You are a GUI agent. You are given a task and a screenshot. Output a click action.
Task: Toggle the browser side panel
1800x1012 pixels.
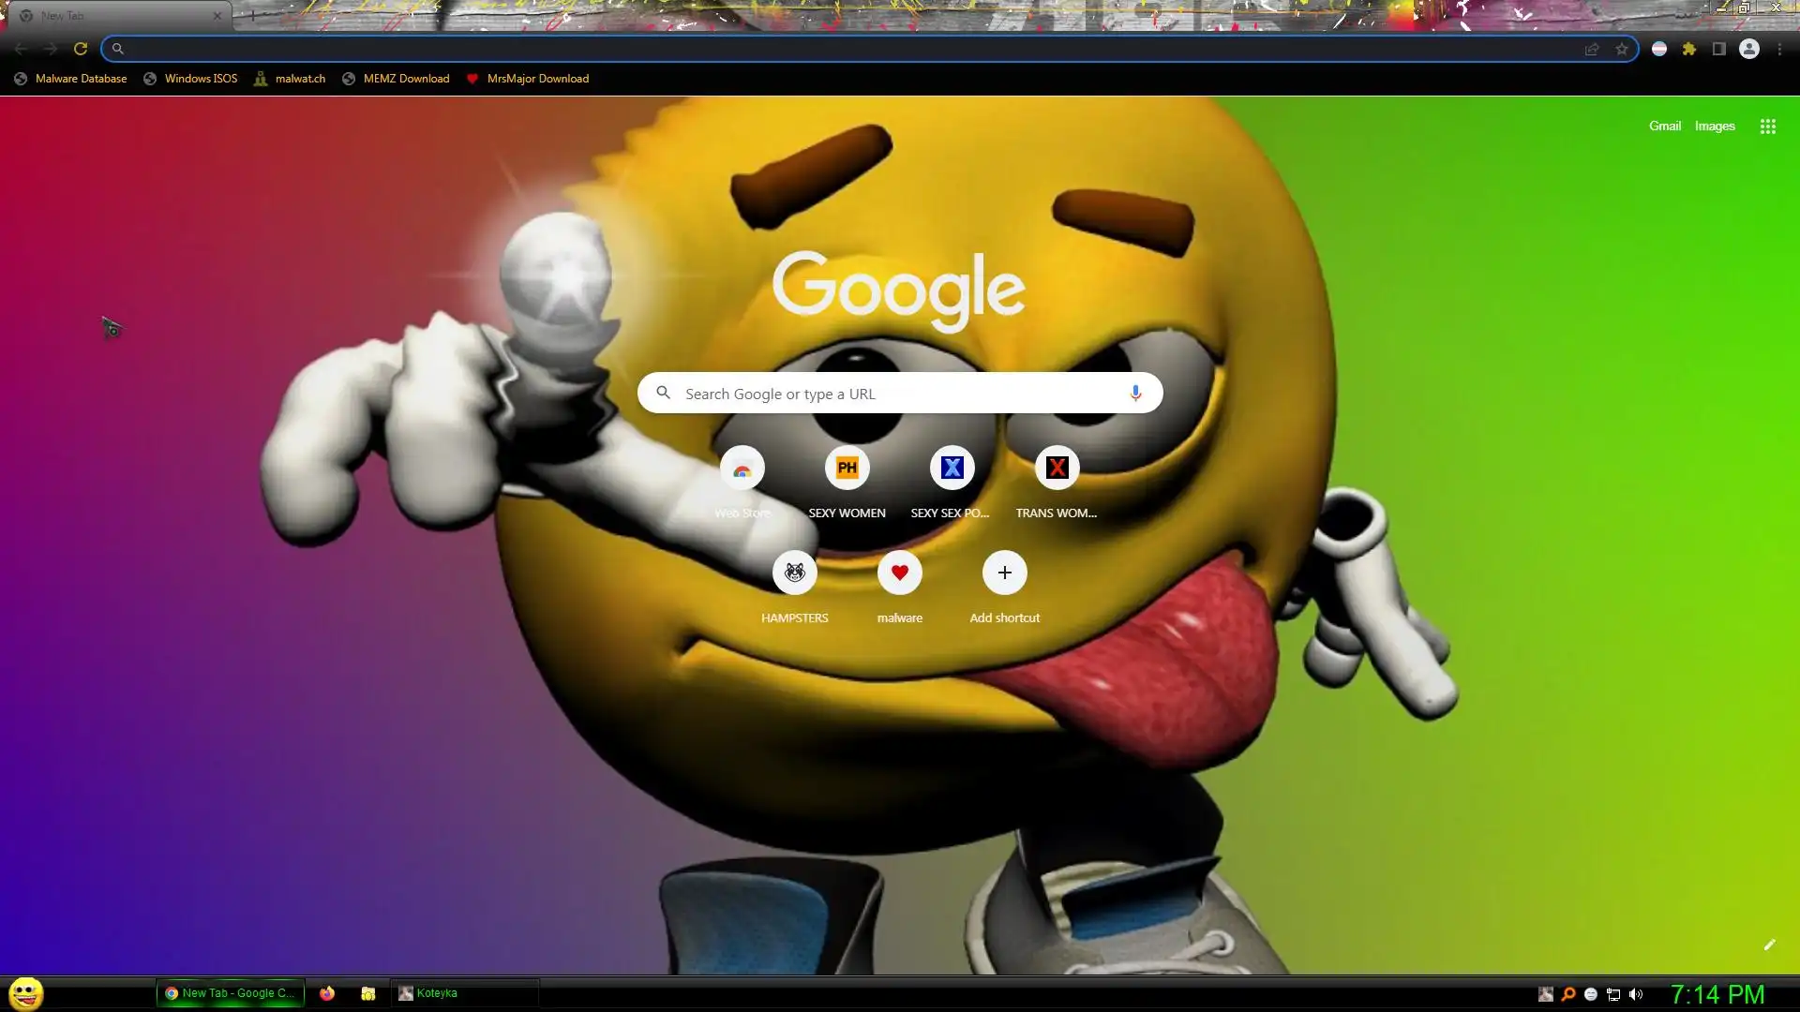coord(1719,49)
